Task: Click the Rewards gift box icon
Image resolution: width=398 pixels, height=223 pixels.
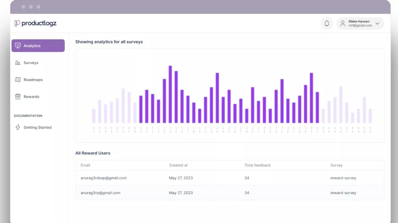Action: 18,97
